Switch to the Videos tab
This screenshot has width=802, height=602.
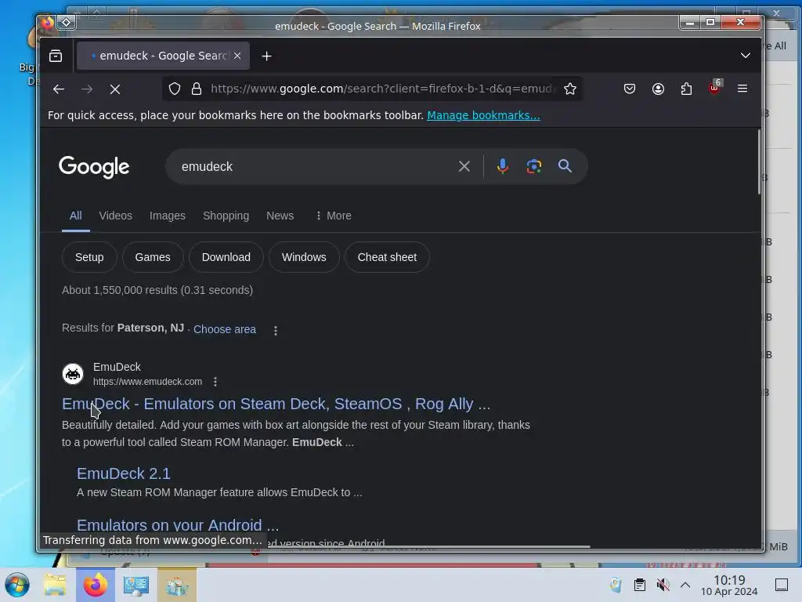point(116,216)
